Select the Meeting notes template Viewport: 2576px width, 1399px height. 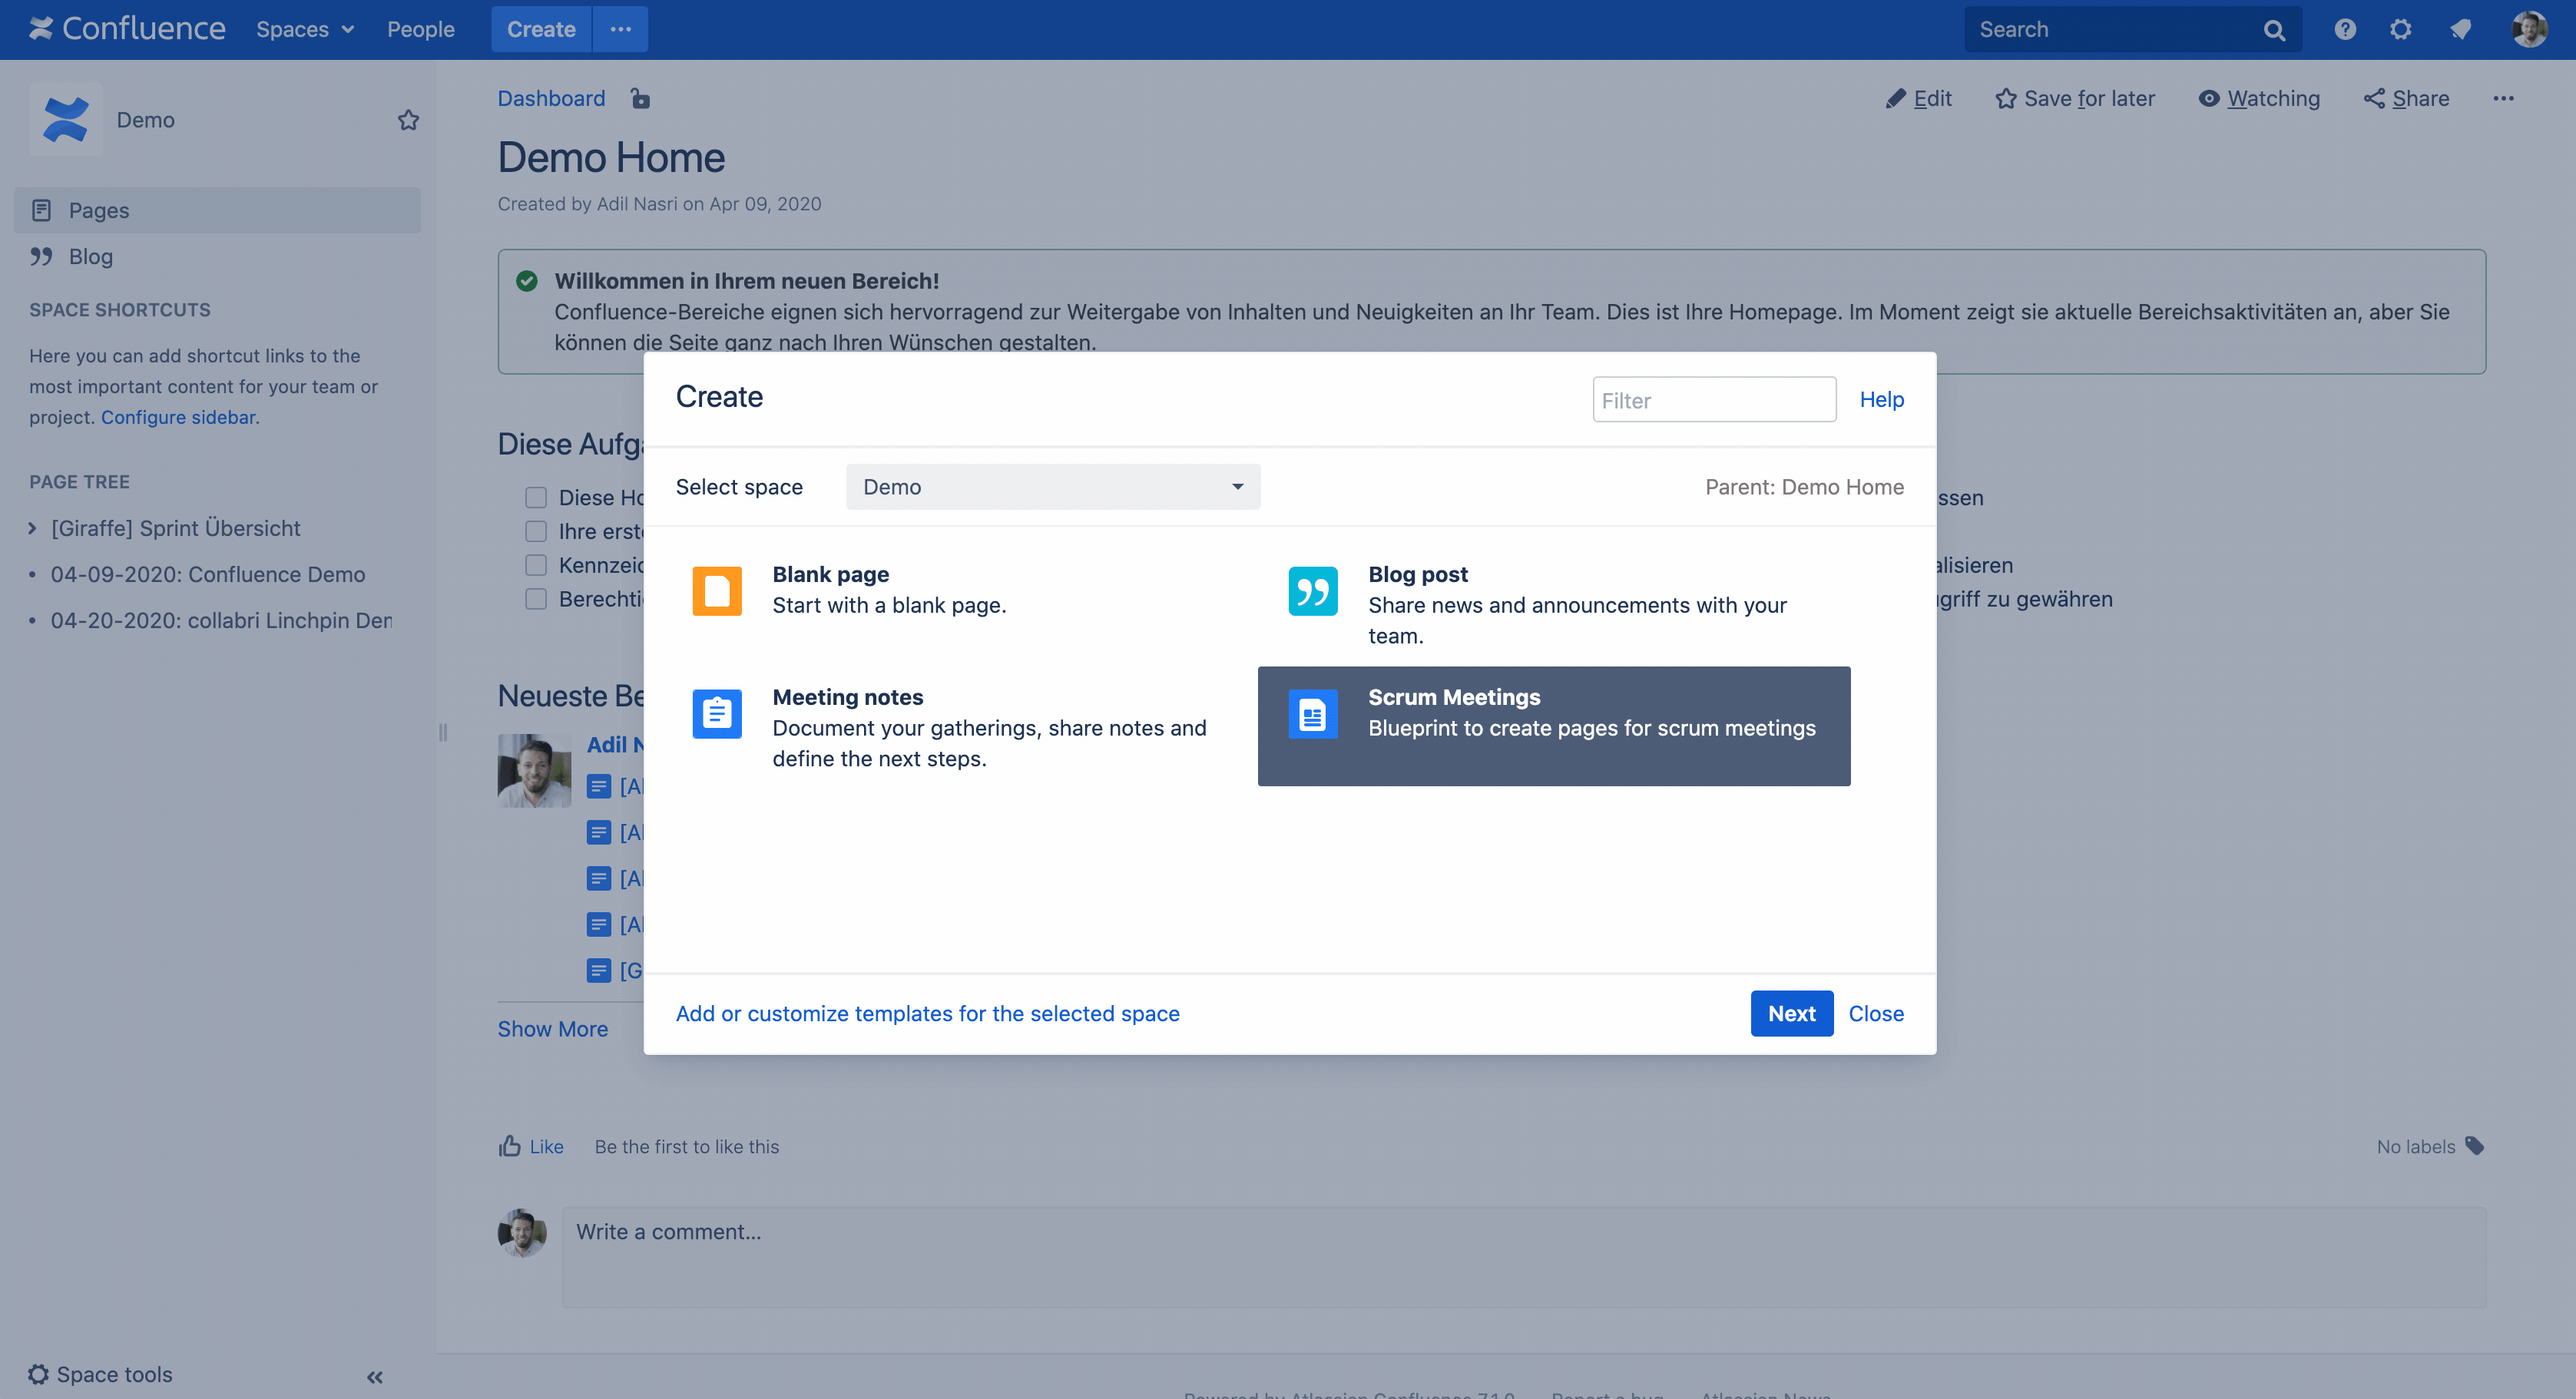click(957, 727)
